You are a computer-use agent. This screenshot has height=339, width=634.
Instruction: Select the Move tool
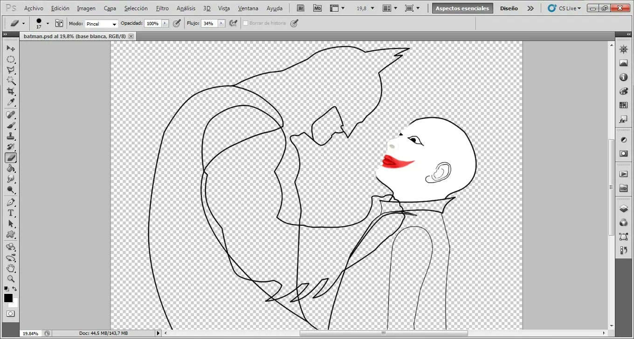coord(10,48)
